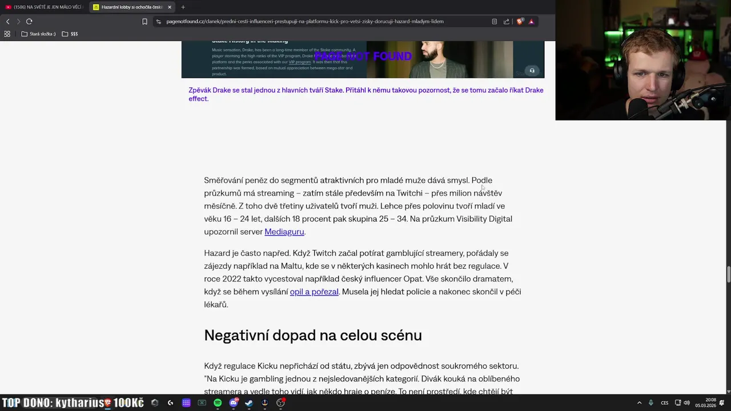Open site settings icon left of the URL
The width and height of the screenshot is (731, 411).
pos(158,22)
